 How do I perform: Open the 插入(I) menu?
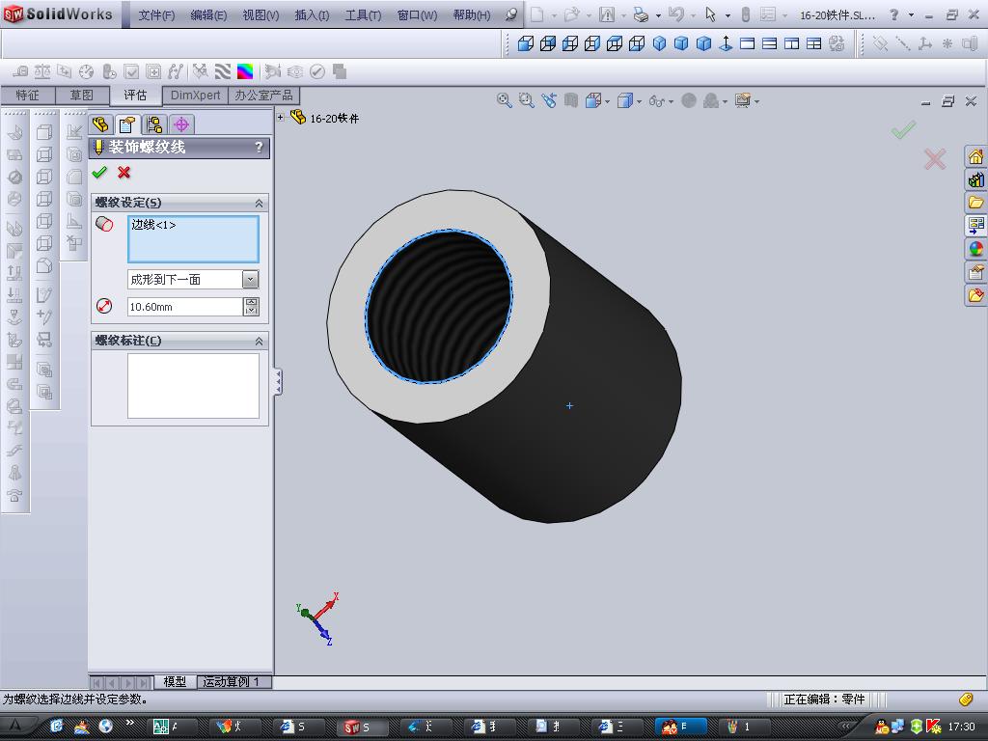(x=311, y=15)
